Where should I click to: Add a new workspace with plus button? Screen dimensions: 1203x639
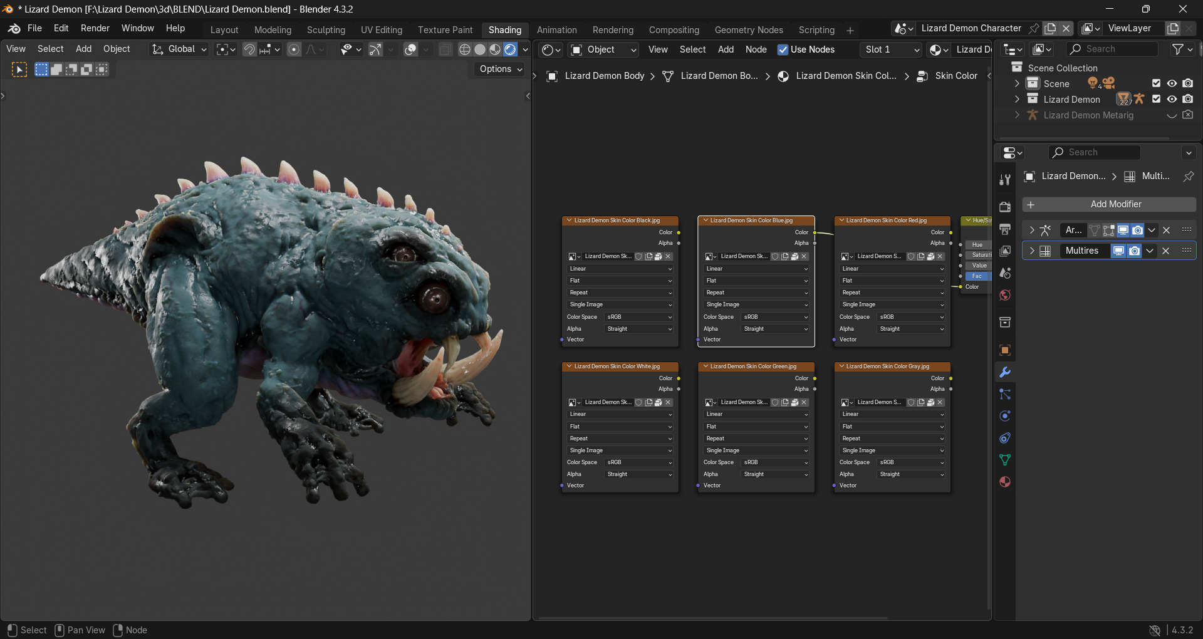click(x=850, y=31)
